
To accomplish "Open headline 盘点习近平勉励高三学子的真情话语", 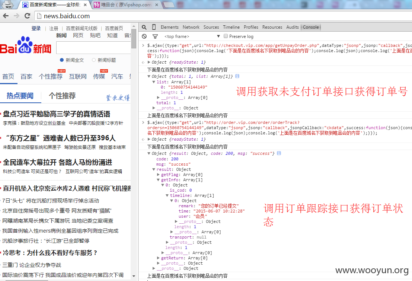I will (57, 114).
